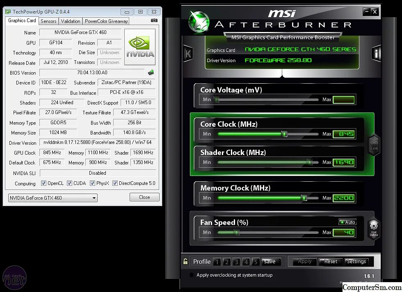Click the Memory Type value GDDR5
The width and height of the screenshot is (402, 292).
click(58, 123)
